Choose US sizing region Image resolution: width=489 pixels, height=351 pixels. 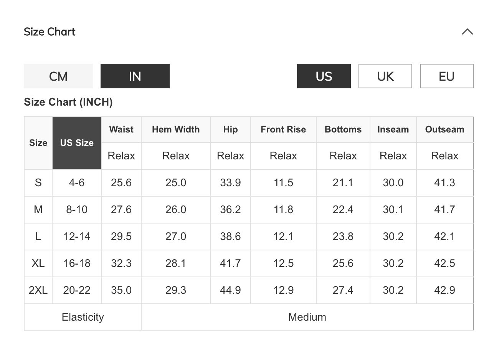coord(324,76)
